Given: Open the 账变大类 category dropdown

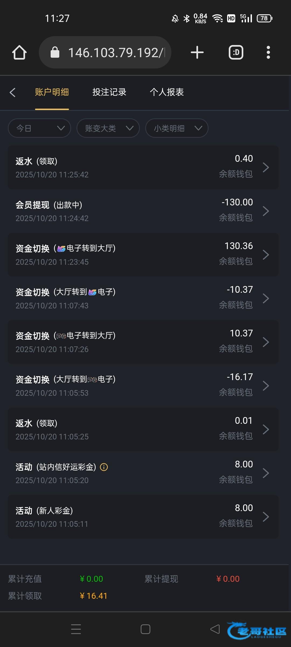Looking at the screenshot, I should click(x=108, y=128).
